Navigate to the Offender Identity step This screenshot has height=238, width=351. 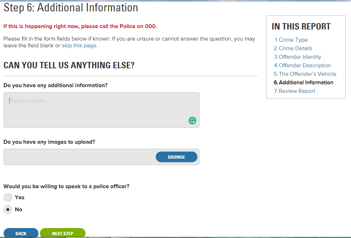pos(300,57)
